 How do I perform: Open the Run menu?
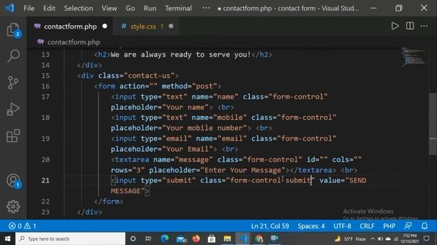pyautogui.click(x=150, y=8)
